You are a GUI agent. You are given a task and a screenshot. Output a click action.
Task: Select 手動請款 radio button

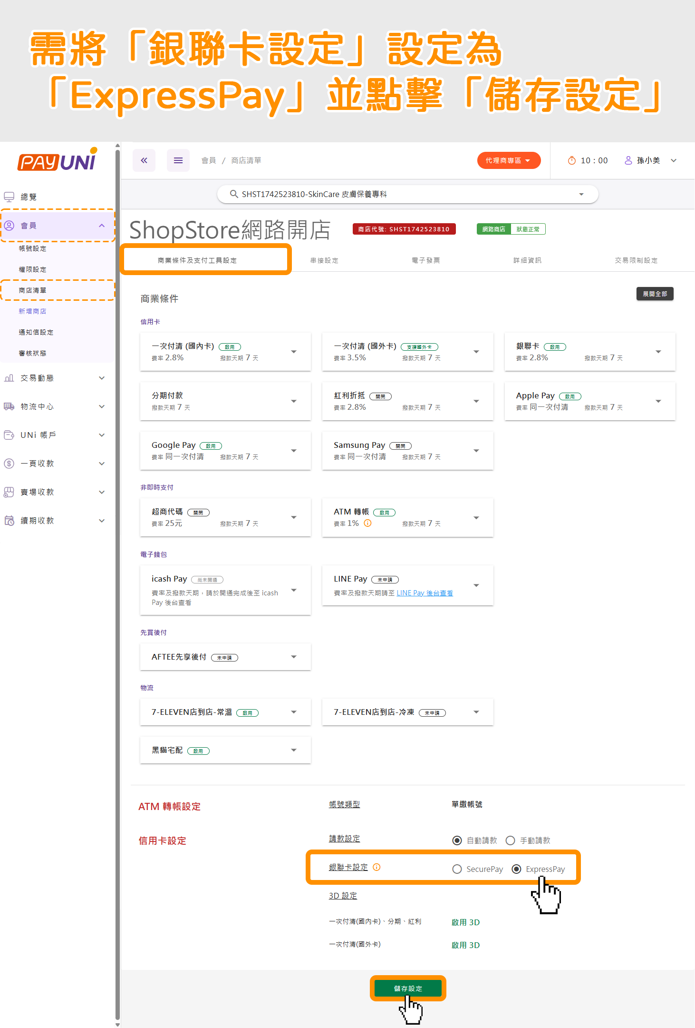coord(511,840)
